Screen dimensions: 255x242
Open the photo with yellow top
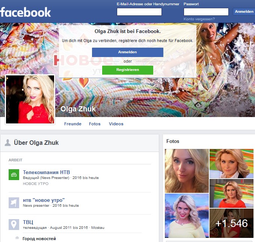coord(187,216)
